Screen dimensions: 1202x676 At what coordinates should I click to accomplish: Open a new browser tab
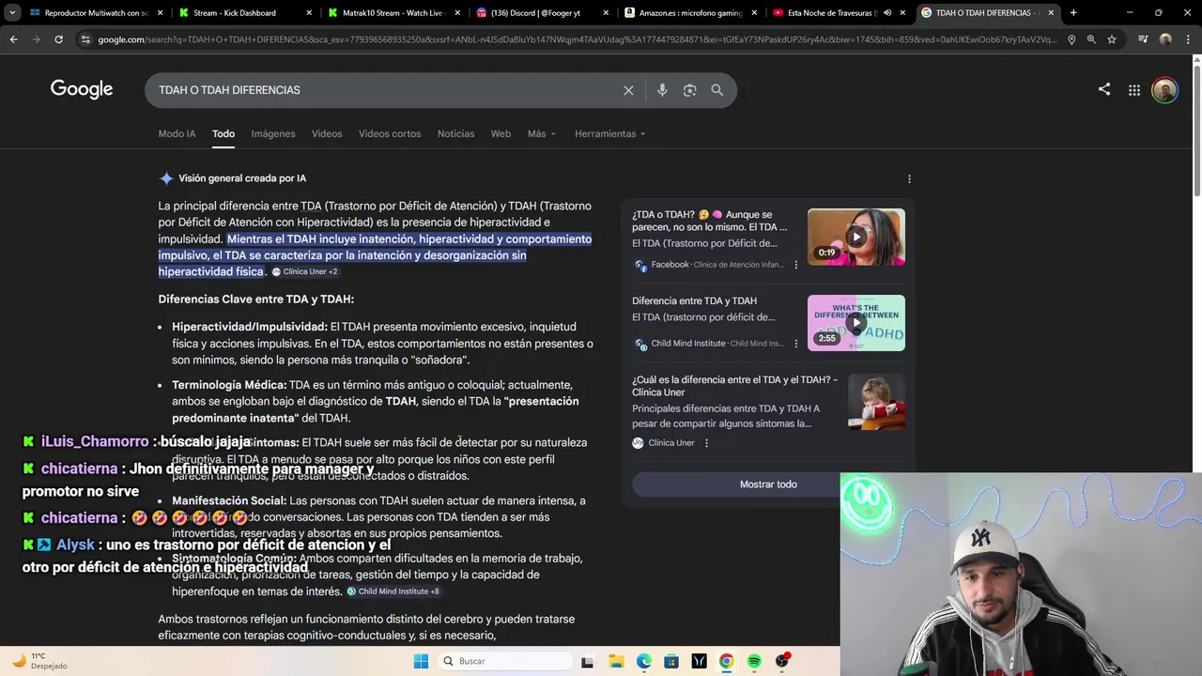click(1073, 13)
